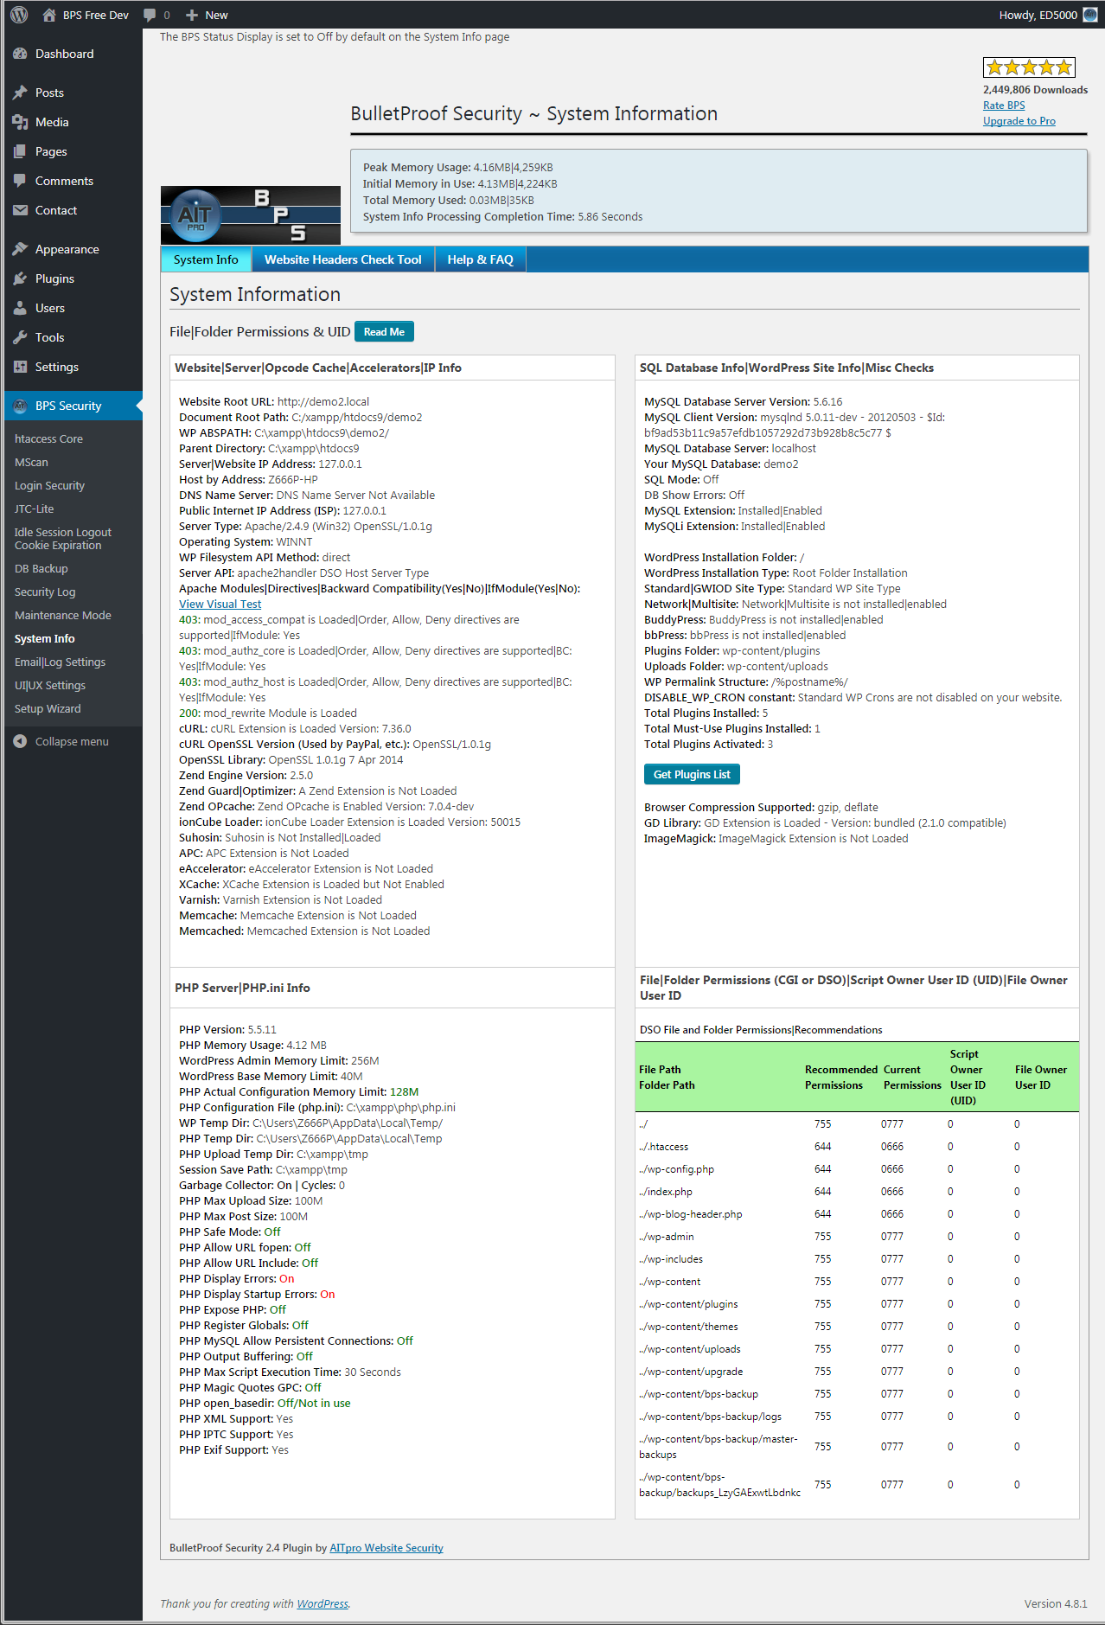Open the comments bubble icon in the admin bar
1105x1625 pixels.
pos(150,15)
